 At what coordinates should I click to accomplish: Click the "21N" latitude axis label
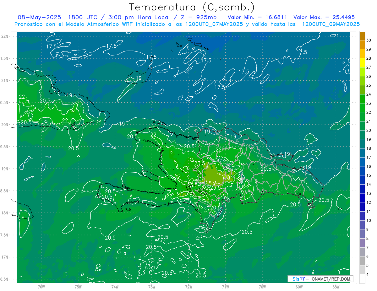[x=5, y=81]
